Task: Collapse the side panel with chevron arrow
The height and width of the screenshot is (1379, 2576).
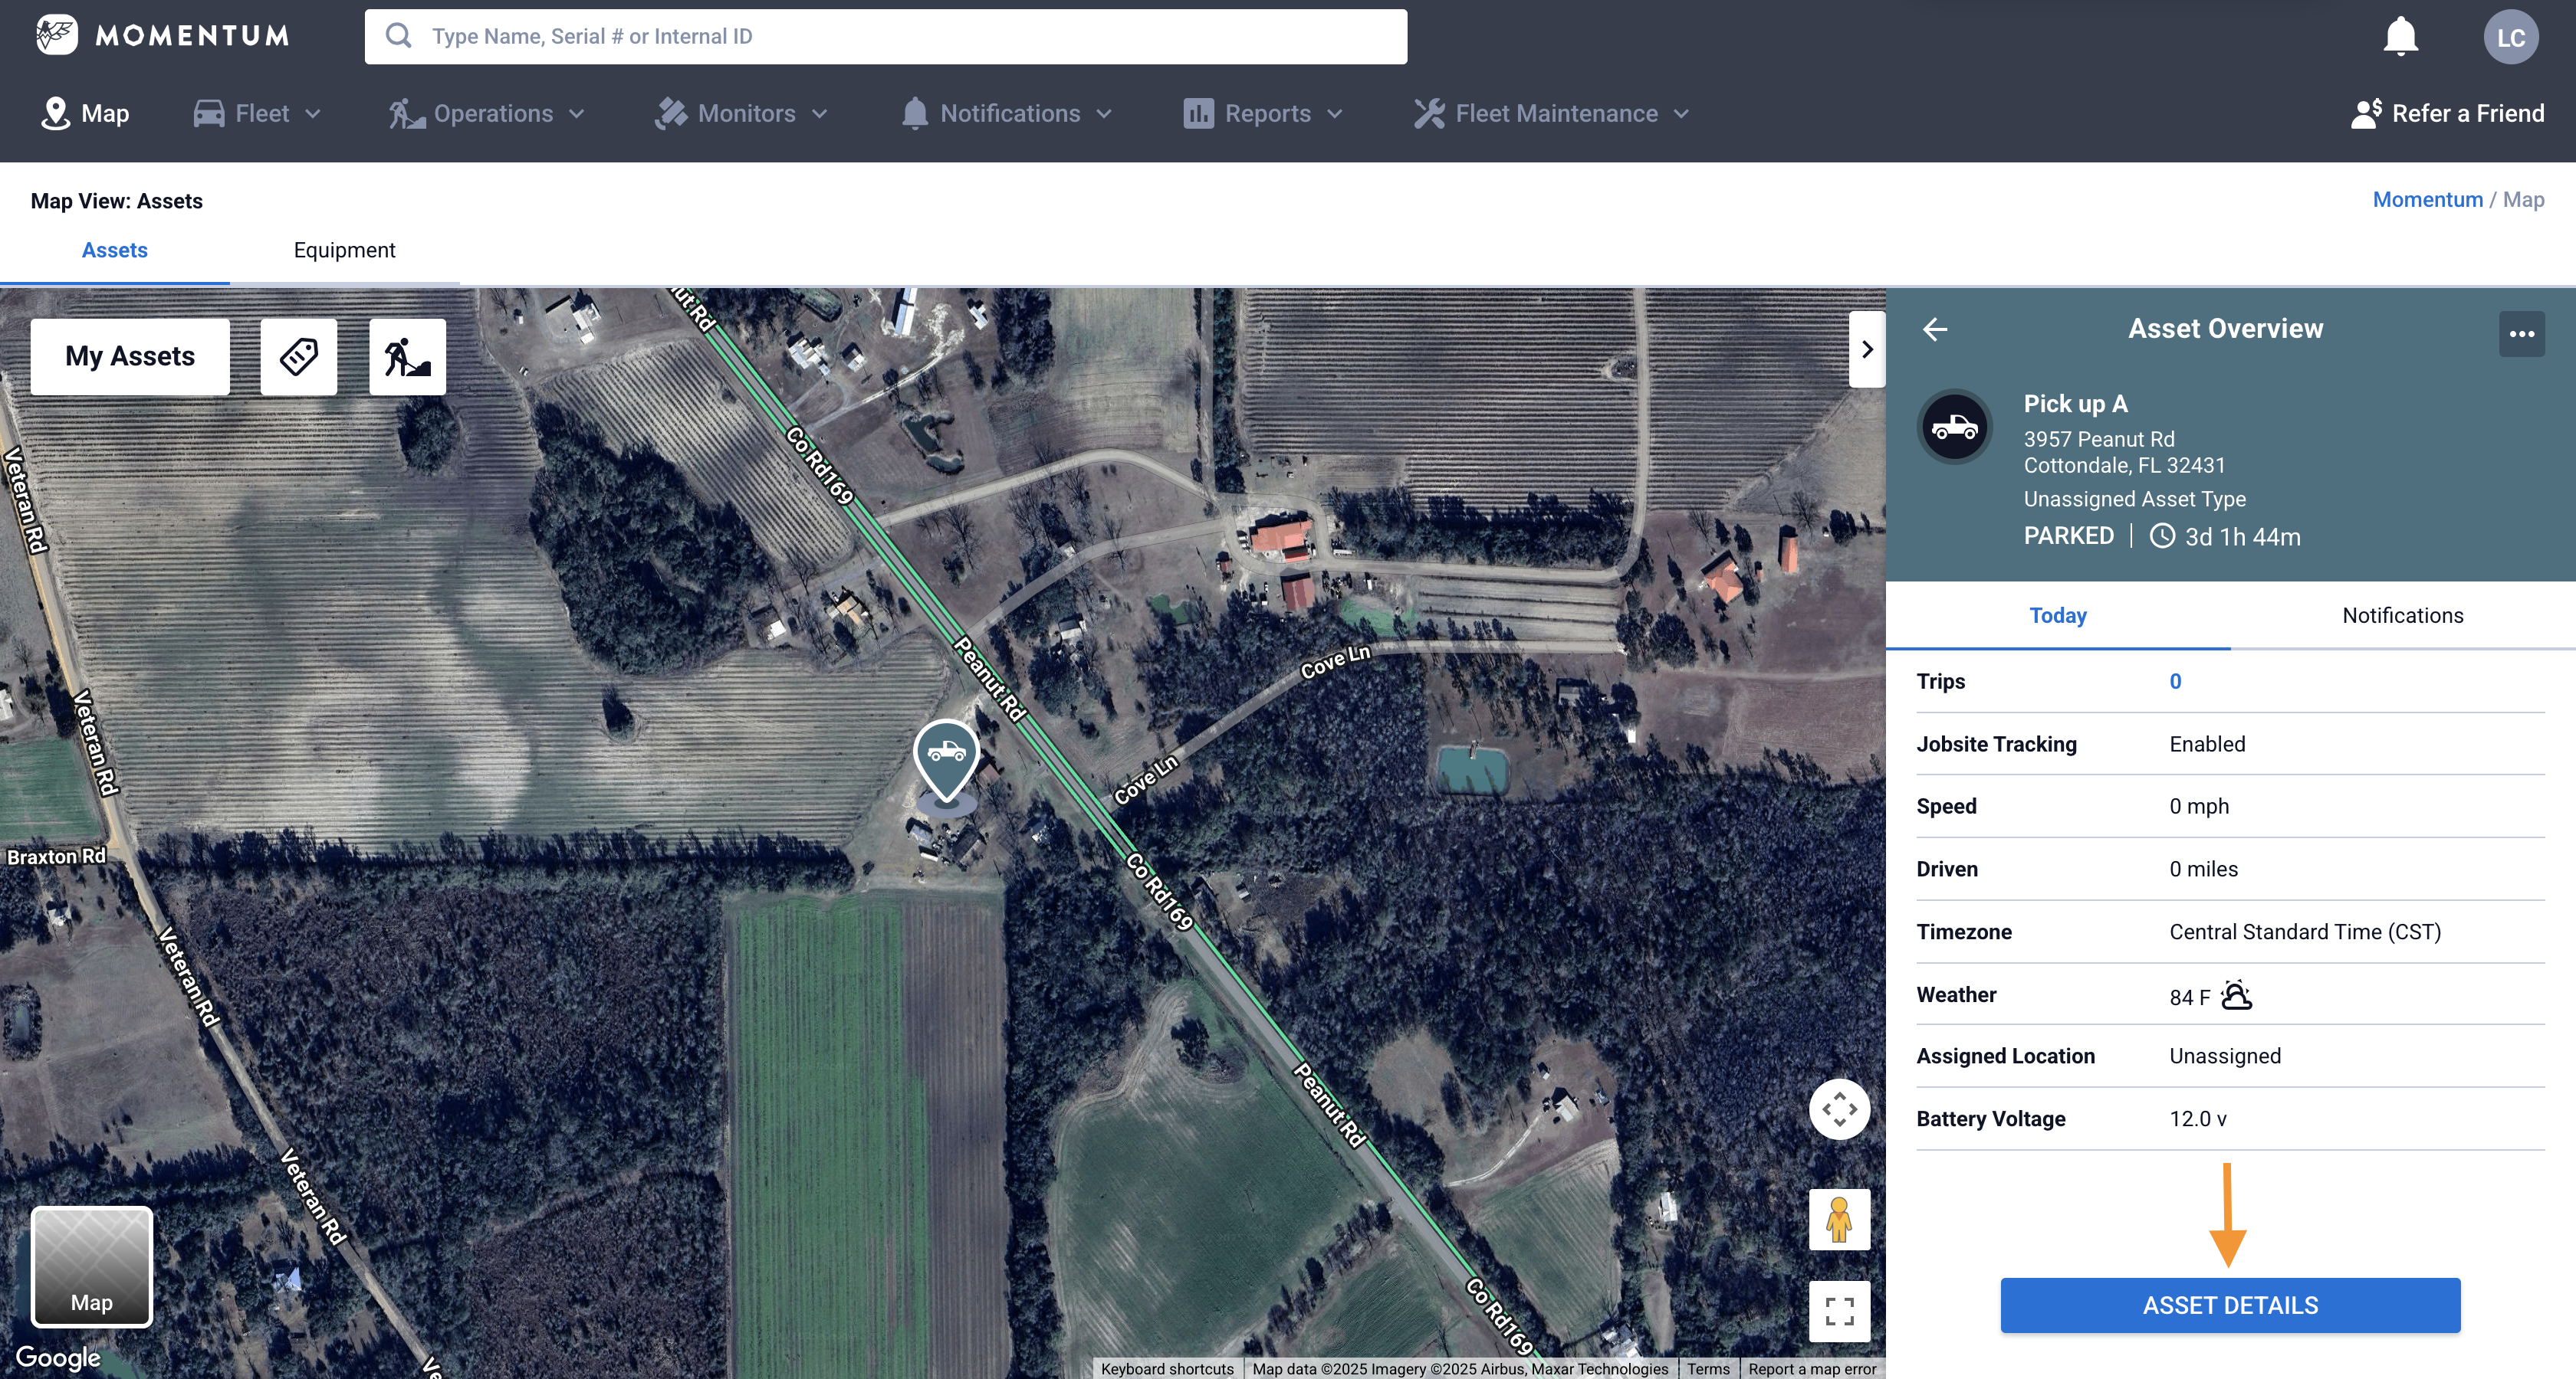Action: [1866, 349]
